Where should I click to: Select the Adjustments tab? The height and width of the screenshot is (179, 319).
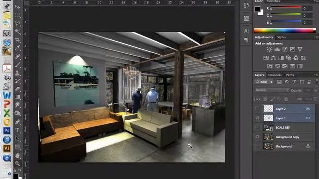click(x=264, y=37)
